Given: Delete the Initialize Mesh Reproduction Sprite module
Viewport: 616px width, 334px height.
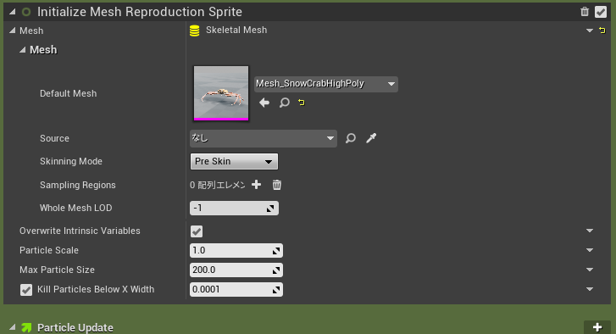Looking at the screenshot, I should click(585, 12).
